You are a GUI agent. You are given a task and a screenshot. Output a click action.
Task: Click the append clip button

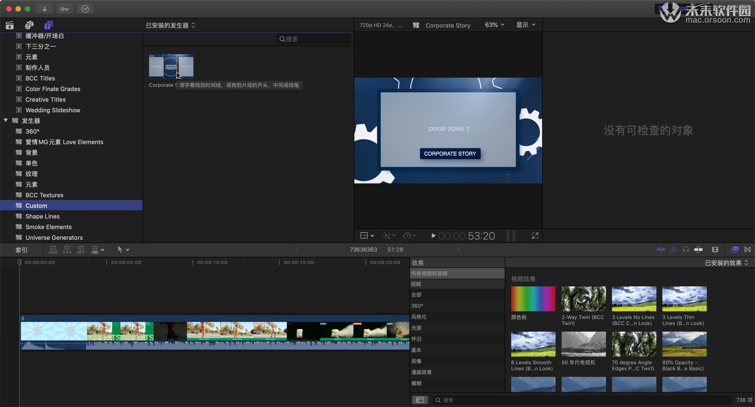(x=81, y=250)
